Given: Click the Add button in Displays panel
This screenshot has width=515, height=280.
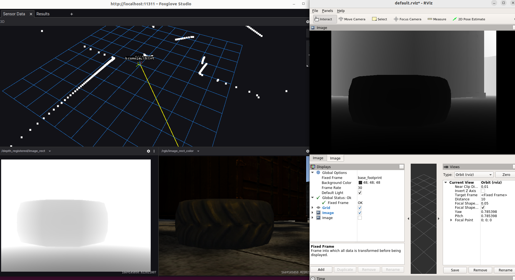Looking at the screenshot, I should tap(321, 269).
